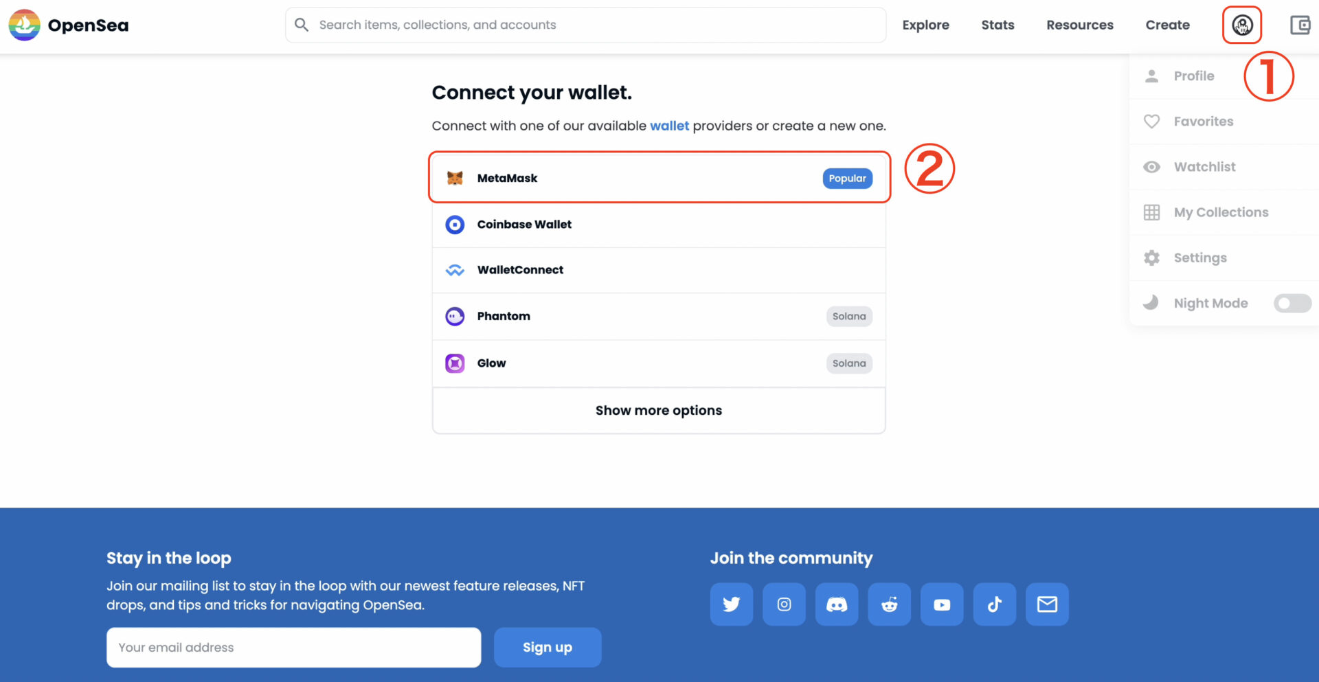
Task: Choose MetaMask wallet option
Action: (x=659, y=178)
